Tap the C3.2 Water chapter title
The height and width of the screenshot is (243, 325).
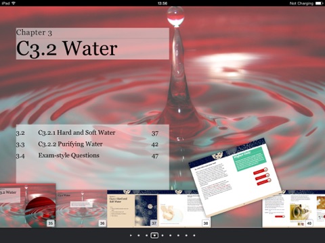point(67,49)
